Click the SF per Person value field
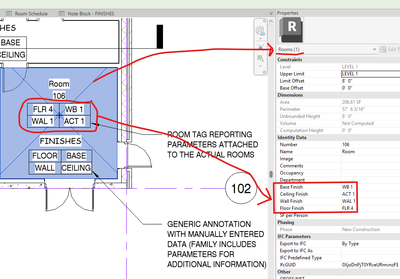Viewport: 400px width, 279px height. tap(370, 215)
